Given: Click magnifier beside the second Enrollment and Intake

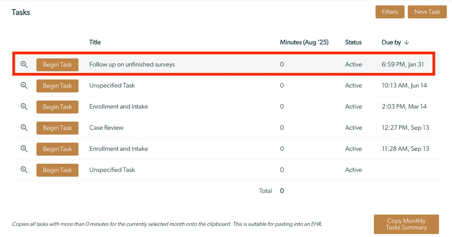Looking at the screenshot, I should point(24,149).
